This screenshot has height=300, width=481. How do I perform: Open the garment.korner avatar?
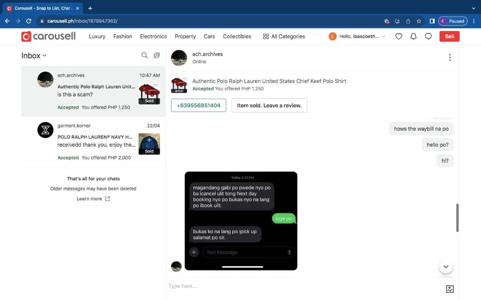click(x=45, y=130)
